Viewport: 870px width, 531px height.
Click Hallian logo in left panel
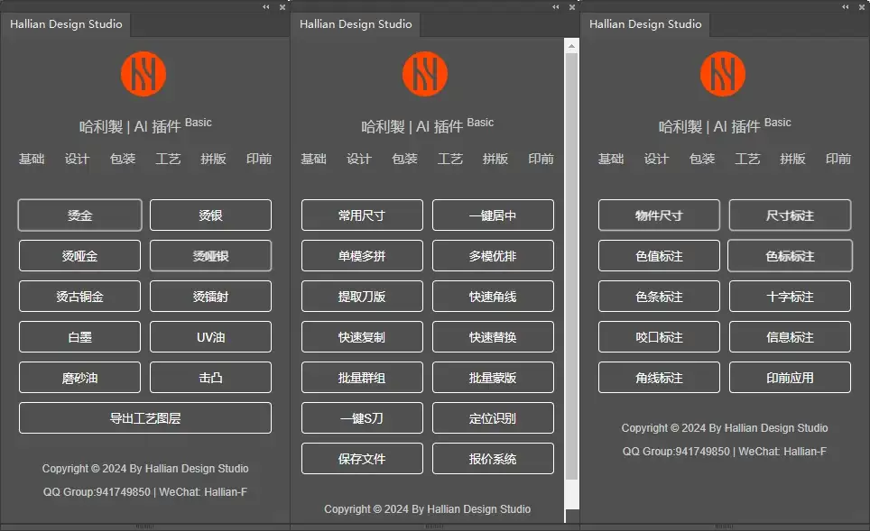(x=143, y=74)
